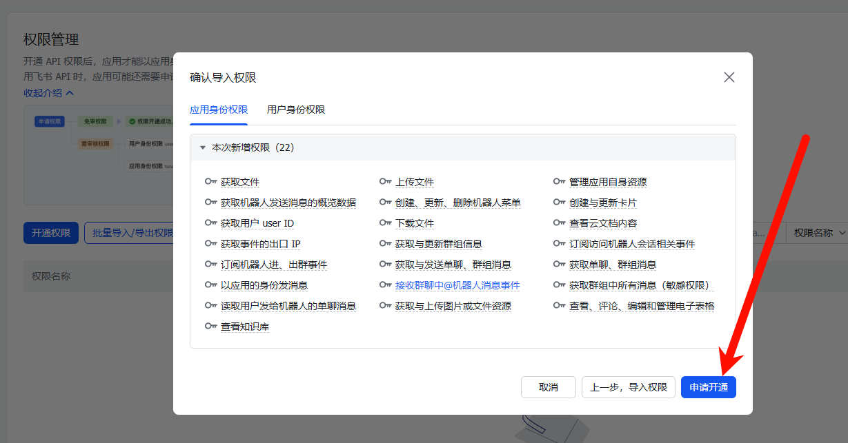Click the key icon beside 下载文件
The image size is (848, 443).
click(386, 223)
